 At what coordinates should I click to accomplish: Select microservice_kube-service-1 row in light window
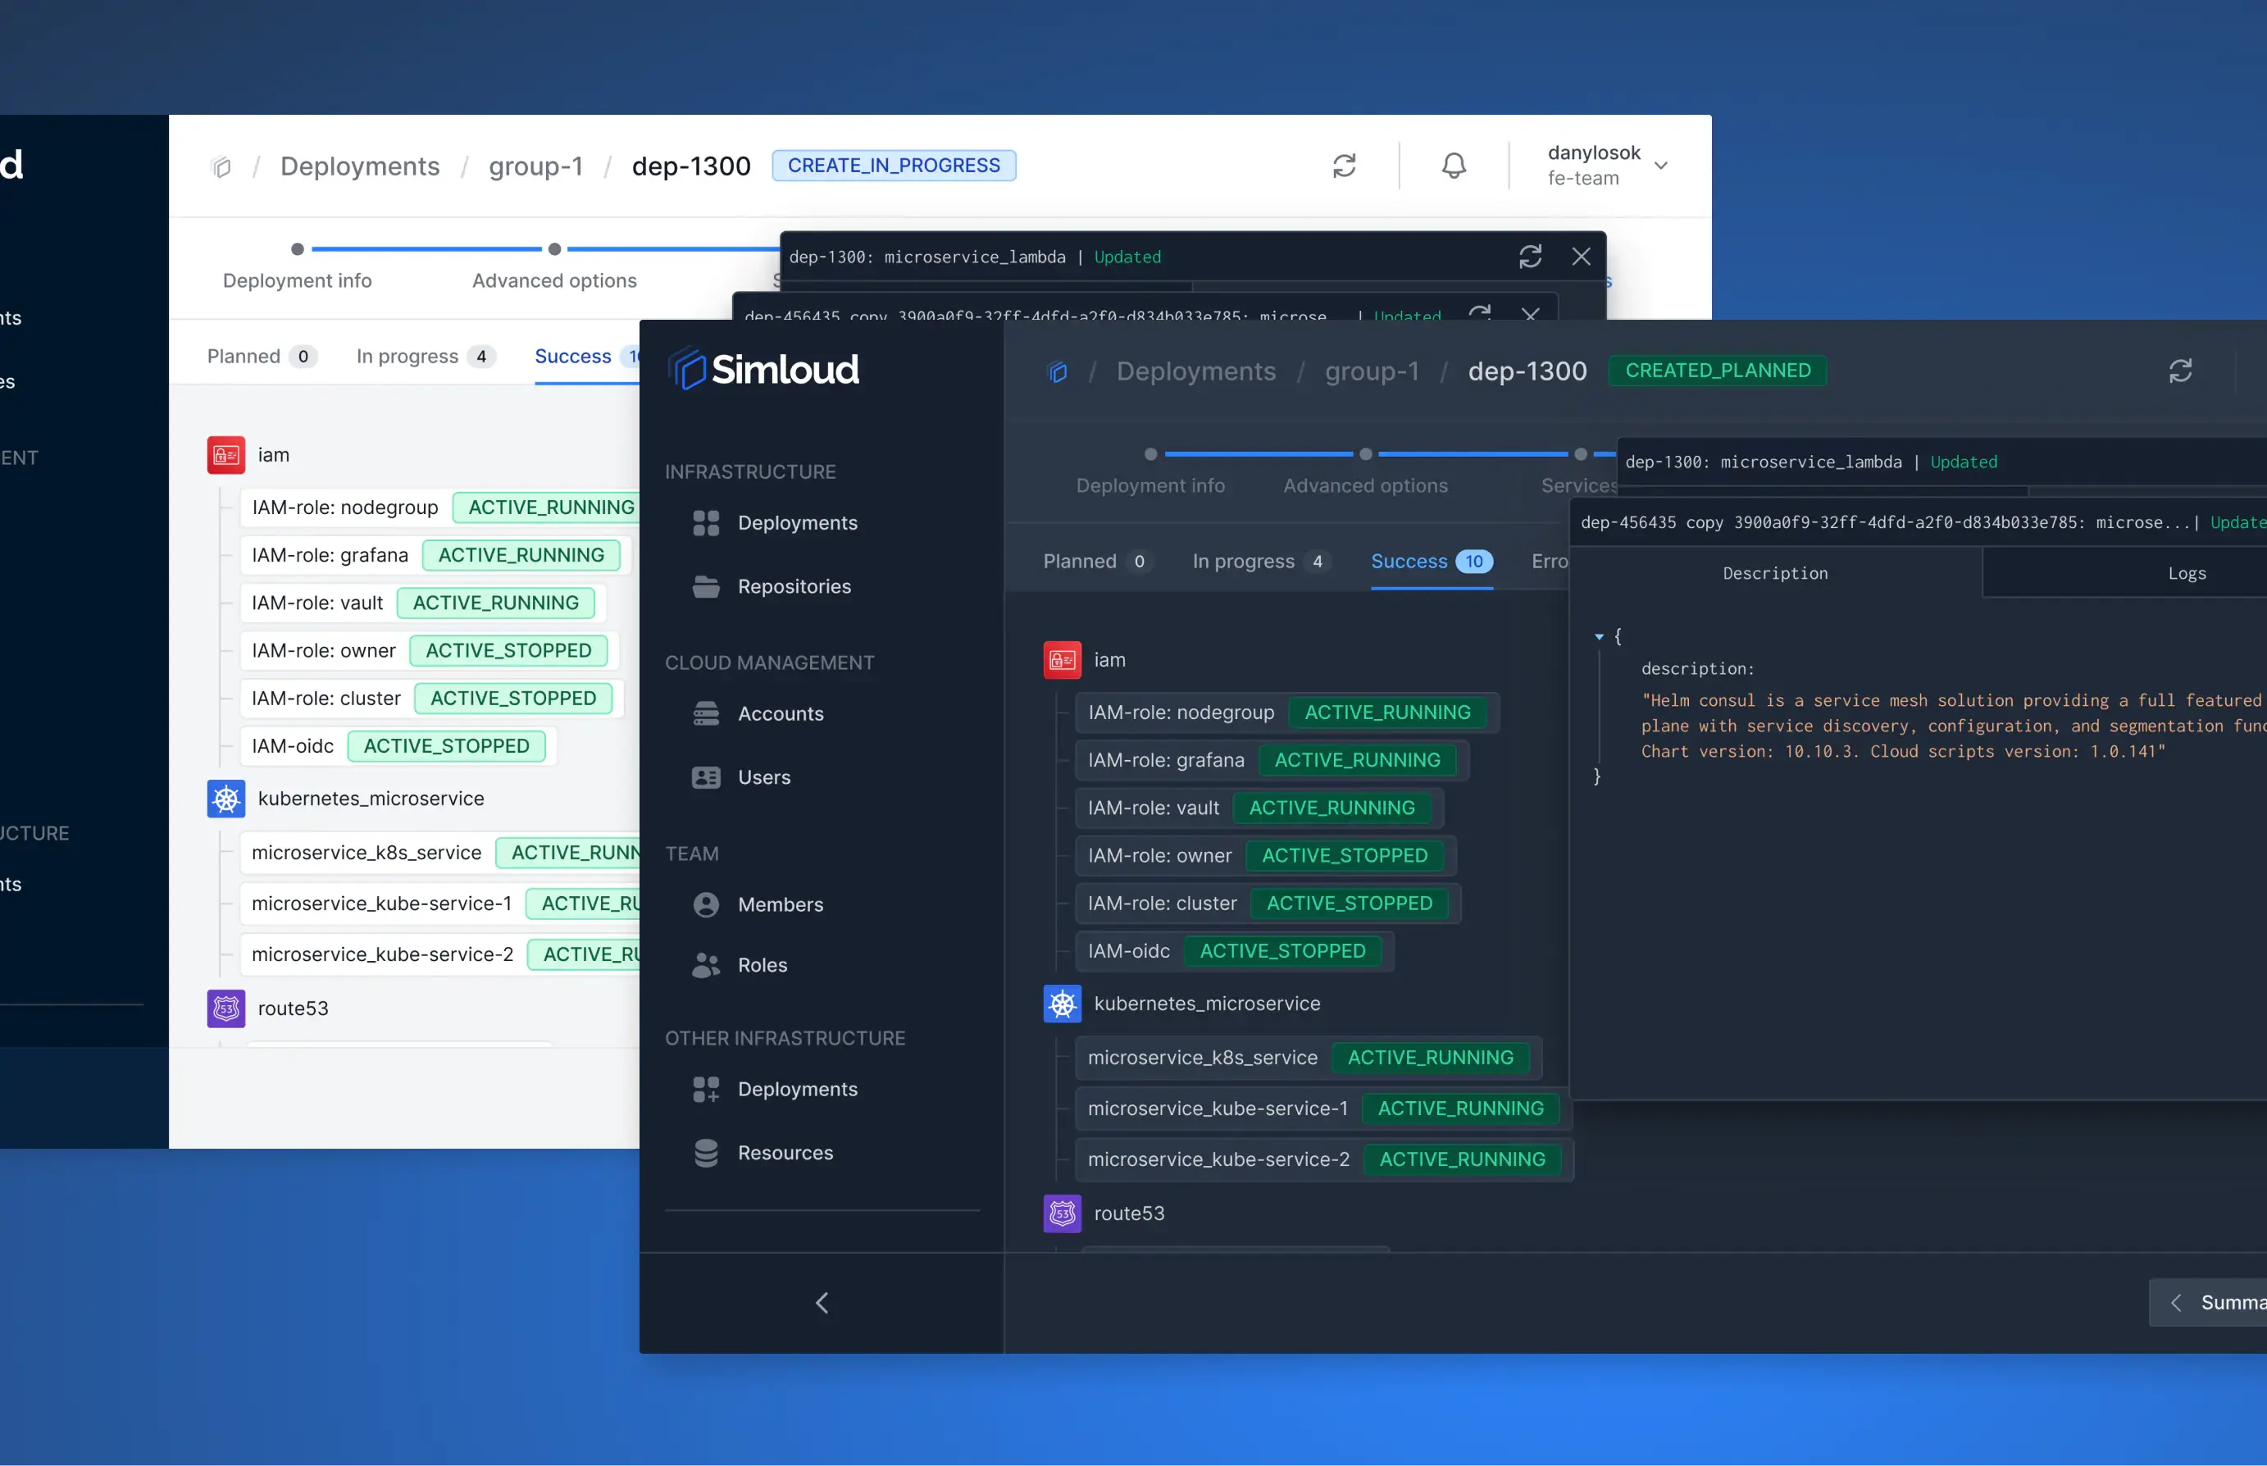tap(439, 904)
